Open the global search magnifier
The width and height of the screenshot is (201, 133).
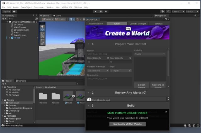click(168, 11)
